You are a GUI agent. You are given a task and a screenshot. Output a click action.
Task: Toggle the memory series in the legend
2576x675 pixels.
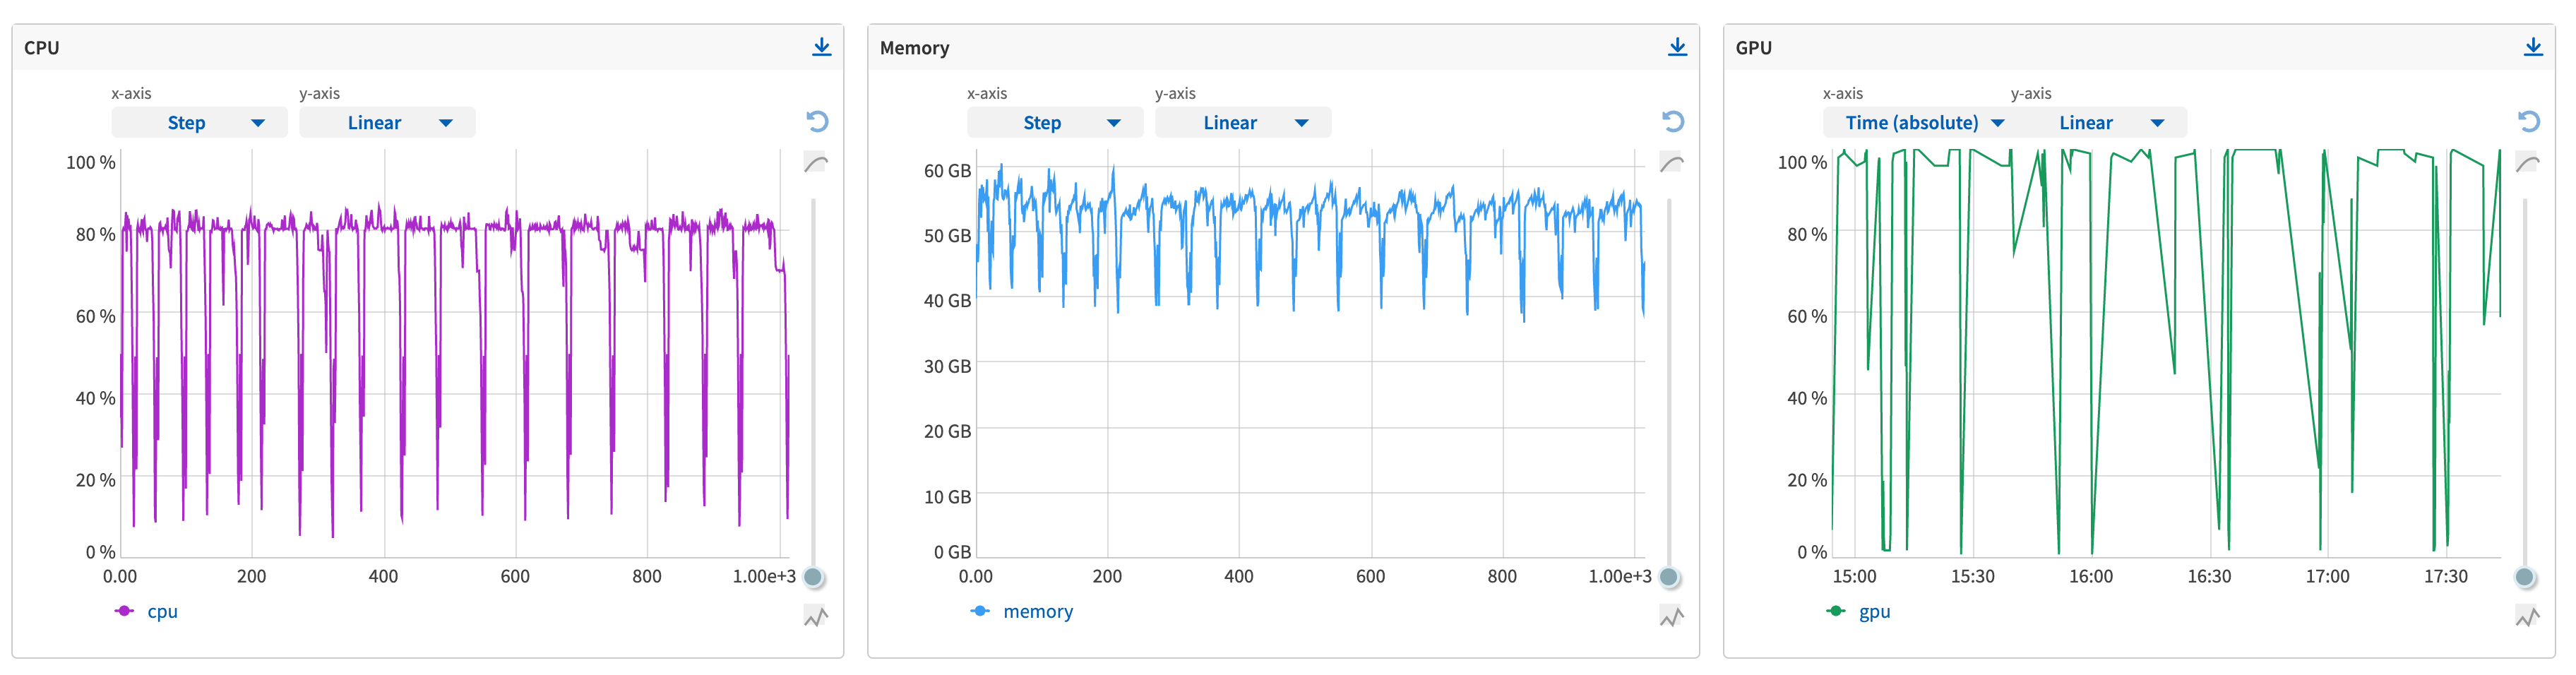1021,611
